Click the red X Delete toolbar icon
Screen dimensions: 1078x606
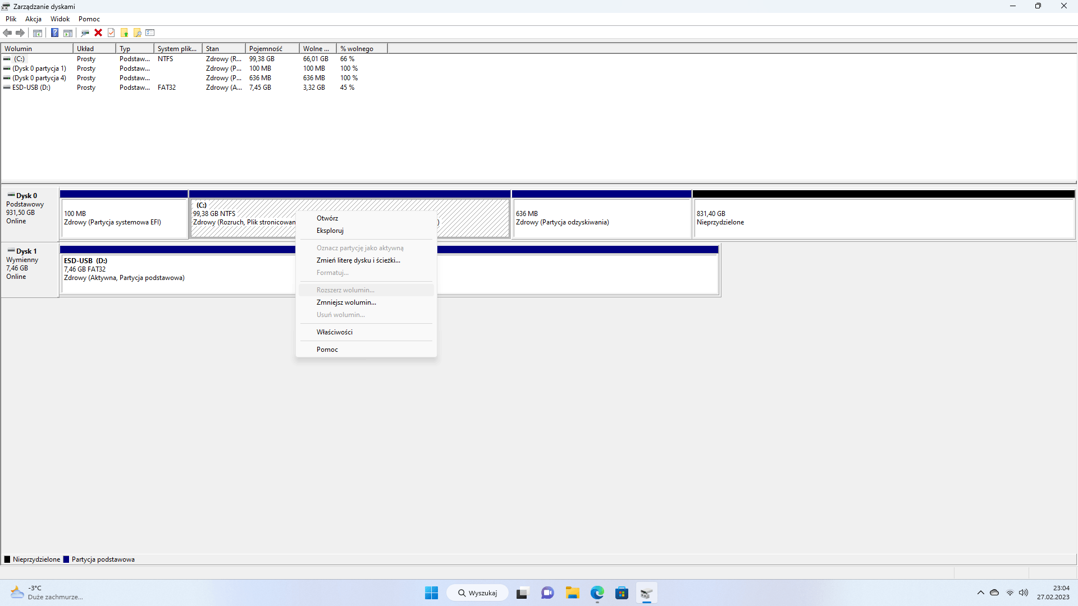(98, 33)
